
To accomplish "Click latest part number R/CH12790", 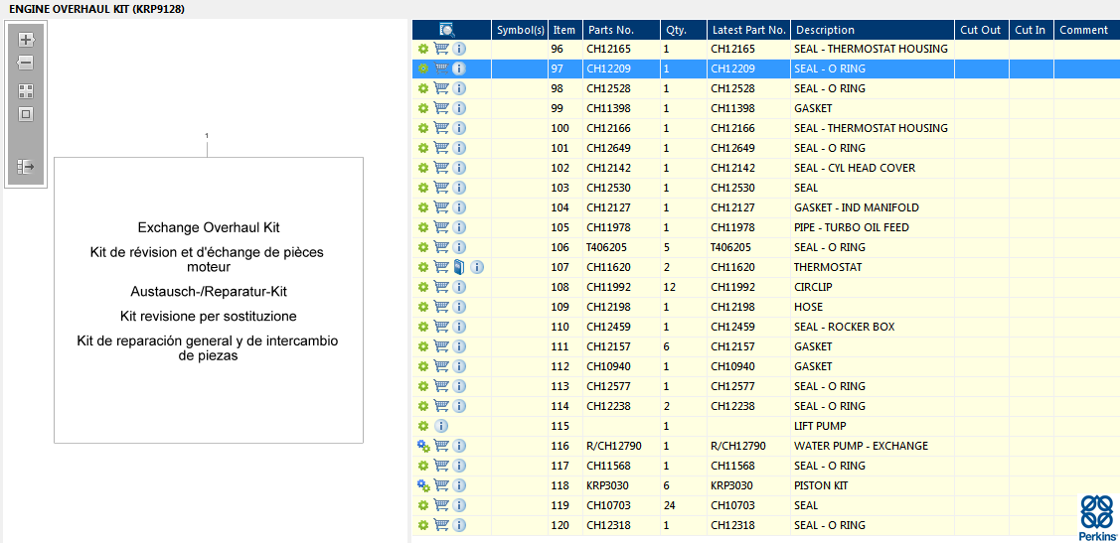I will point(738,446).
